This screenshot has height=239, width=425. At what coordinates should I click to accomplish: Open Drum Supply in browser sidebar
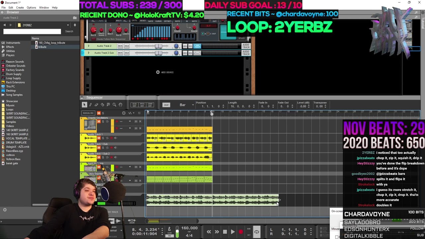pyautogui.click(x=14, y=74)
